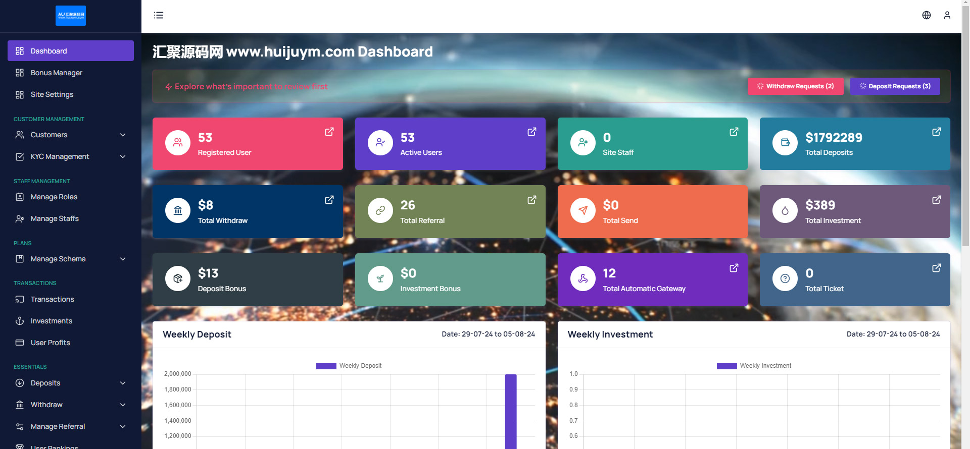Open external link on Total Ticket card
The height and width of the screenshot is (449, 970).
(x=937, y=268)
